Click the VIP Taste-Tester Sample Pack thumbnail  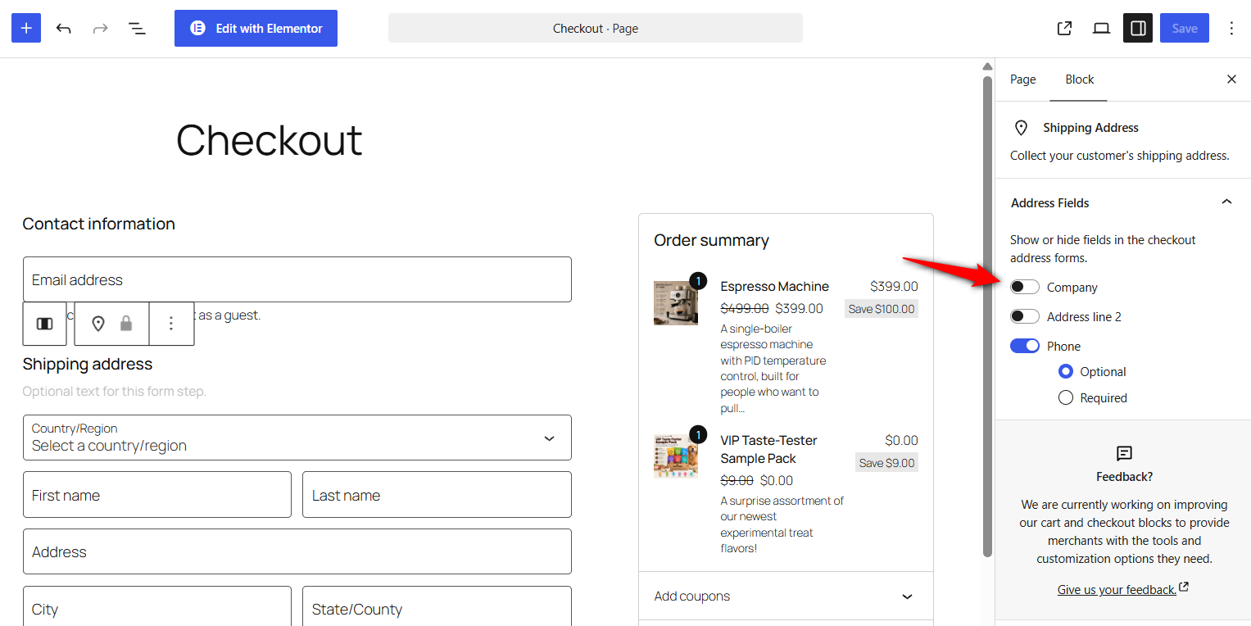point(676,456)
